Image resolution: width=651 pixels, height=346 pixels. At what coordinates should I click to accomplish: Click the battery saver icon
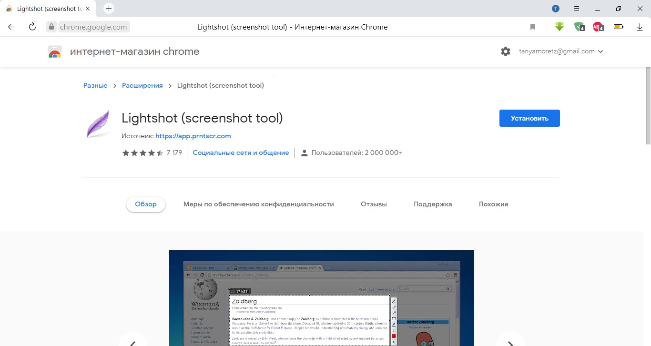click(x=619, y=27)
